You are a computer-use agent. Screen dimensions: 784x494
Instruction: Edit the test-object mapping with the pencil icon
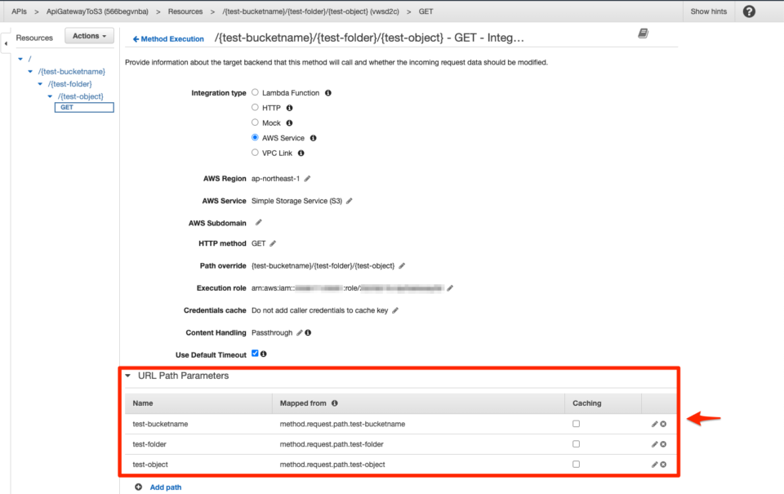coord(653,464)
